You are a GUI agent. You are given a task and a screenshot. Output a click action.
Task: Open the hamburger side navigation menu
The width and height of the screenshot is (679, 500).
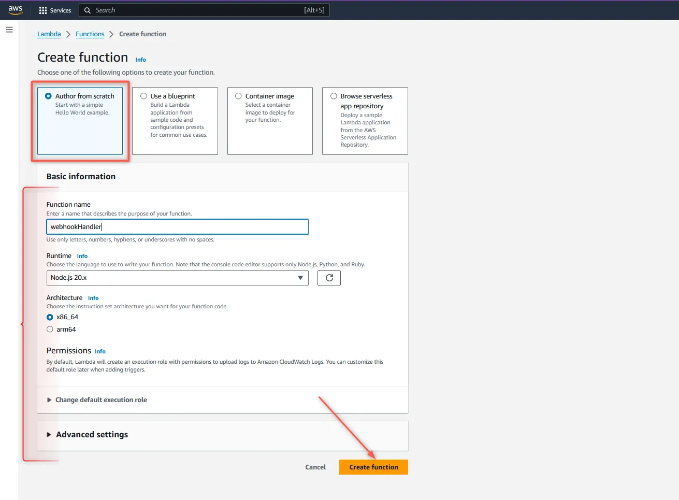[x=9, y=30]
